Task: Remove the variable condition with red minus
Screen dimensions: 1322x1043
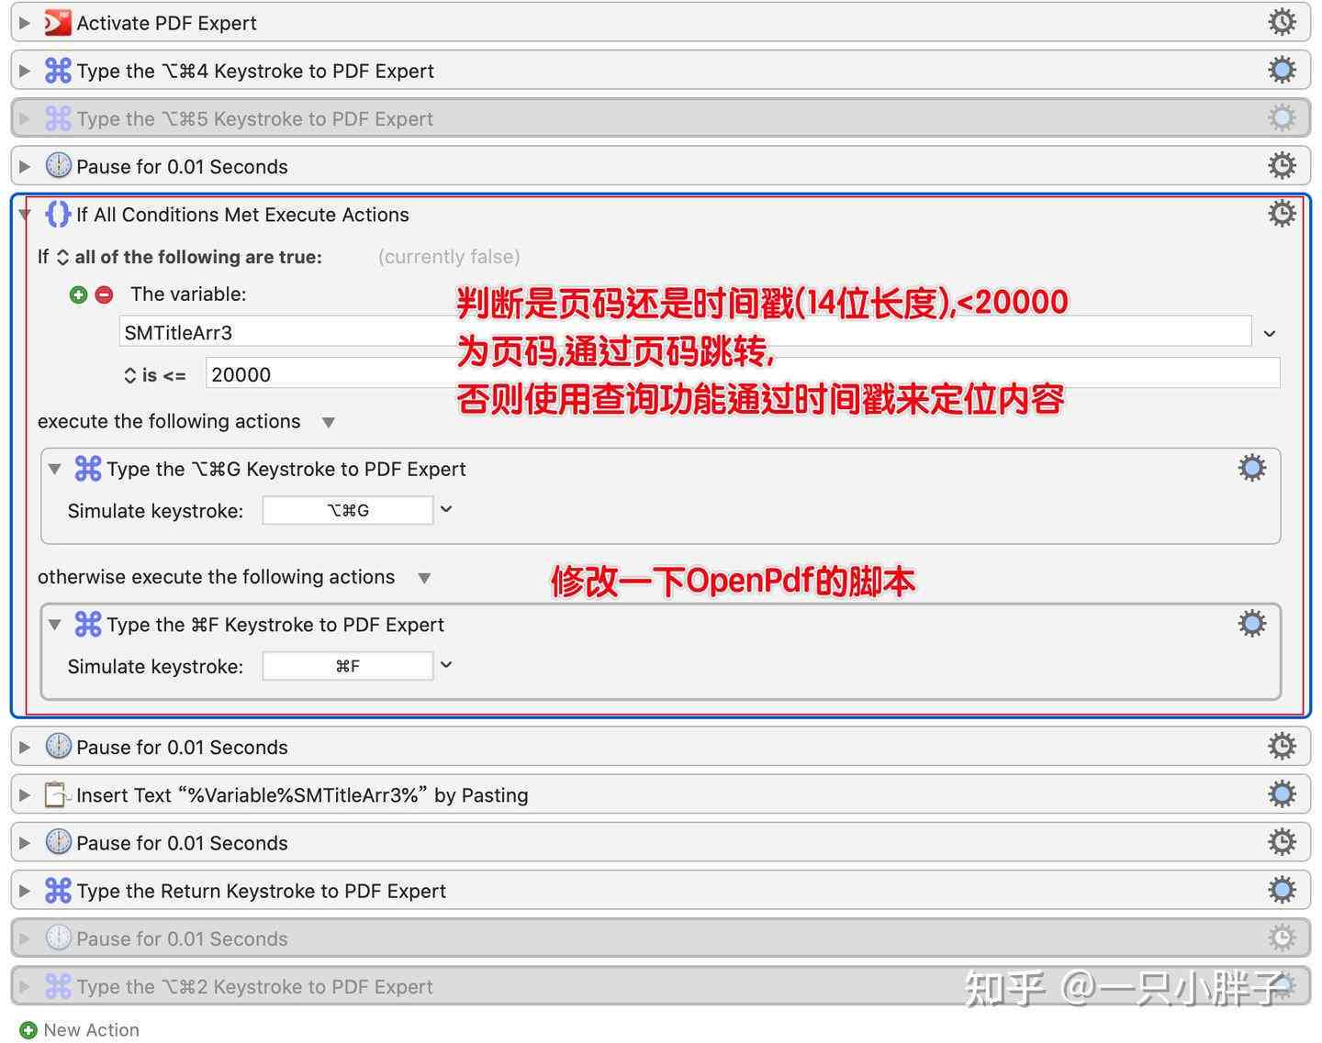Action: [104, 294]
